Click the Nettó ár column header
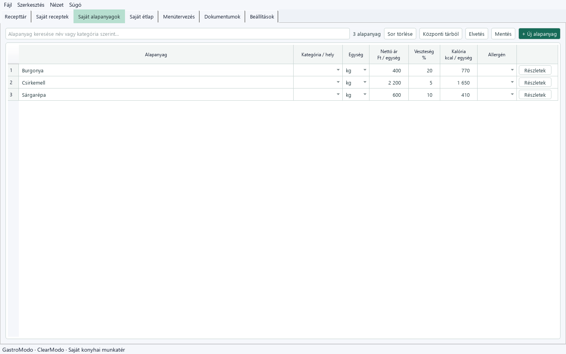This screenshot has height=354, width=566. [x=389, y=55]
